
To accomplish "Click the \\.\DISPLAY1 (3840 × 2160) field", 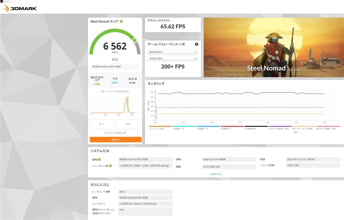I will click(x=145, y=166).
